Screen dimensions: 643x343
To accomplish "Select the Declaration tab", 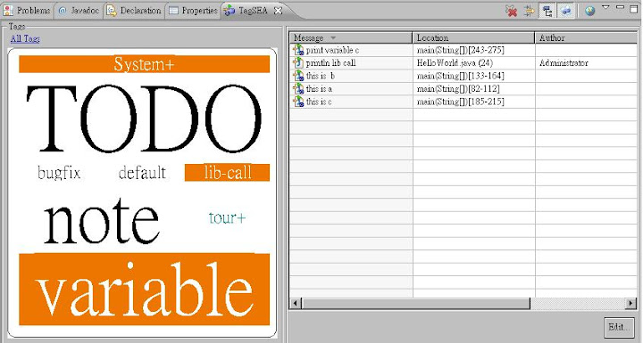I will (134, 11).
